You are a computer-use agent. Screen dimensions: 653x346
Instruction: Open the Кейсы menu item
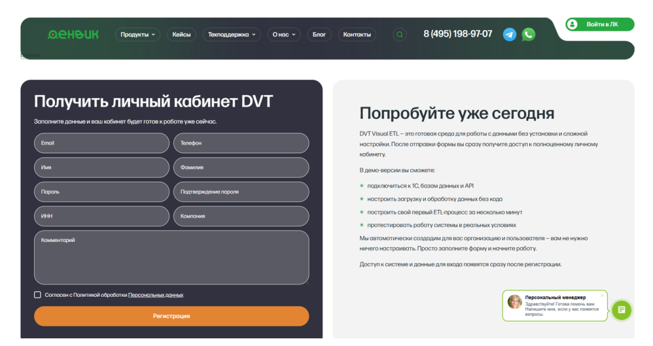181,34
